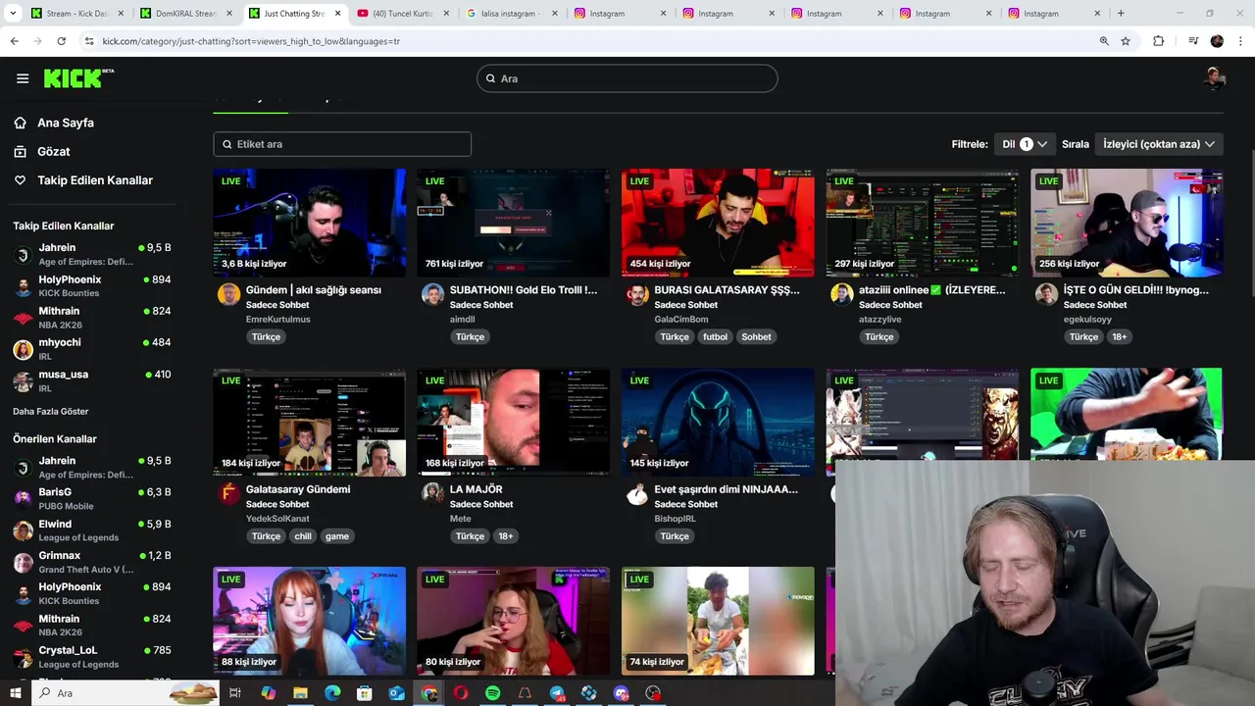Open the Dil language filter dropdown
Screen dimensions: 1255x706
[1025, 144]
